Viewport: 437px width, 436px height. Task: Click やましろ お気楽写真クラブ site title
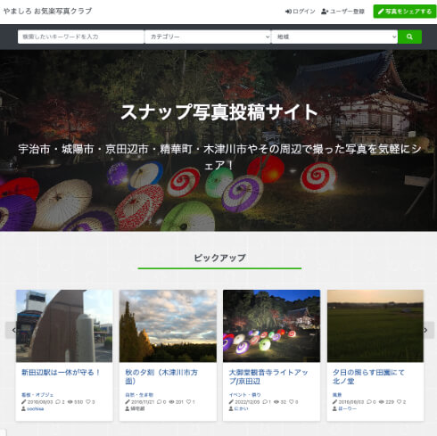point(48,11)
